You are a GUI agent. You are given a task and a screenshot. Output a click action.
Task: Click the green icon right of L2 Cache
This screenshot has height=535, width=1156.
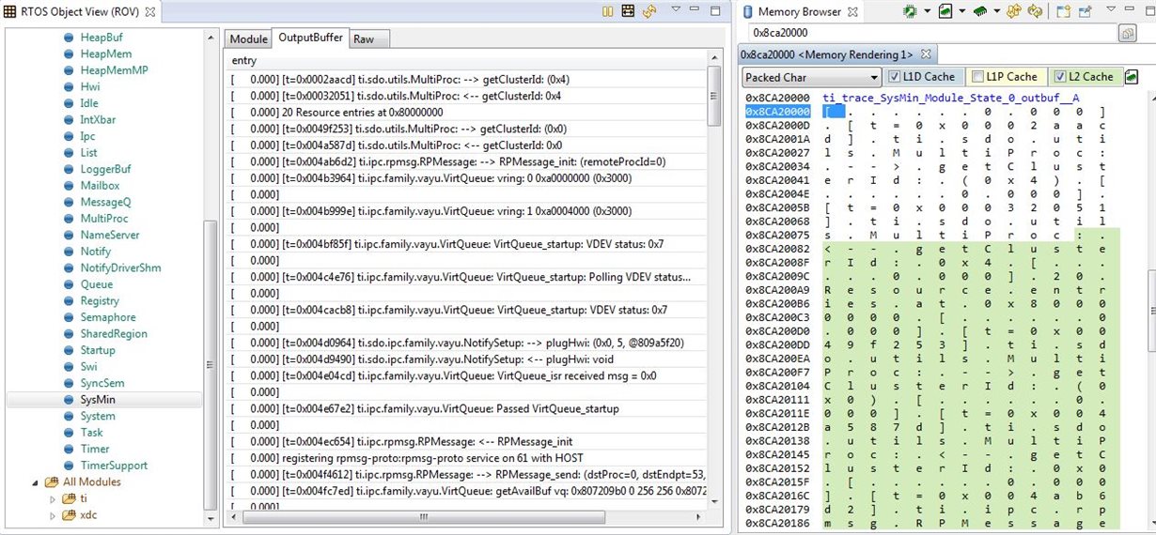click(1131, 77)
